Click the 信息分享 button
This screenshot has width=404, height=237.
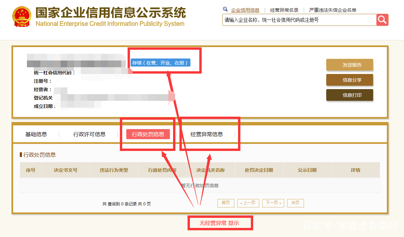[x=349, y=80]
